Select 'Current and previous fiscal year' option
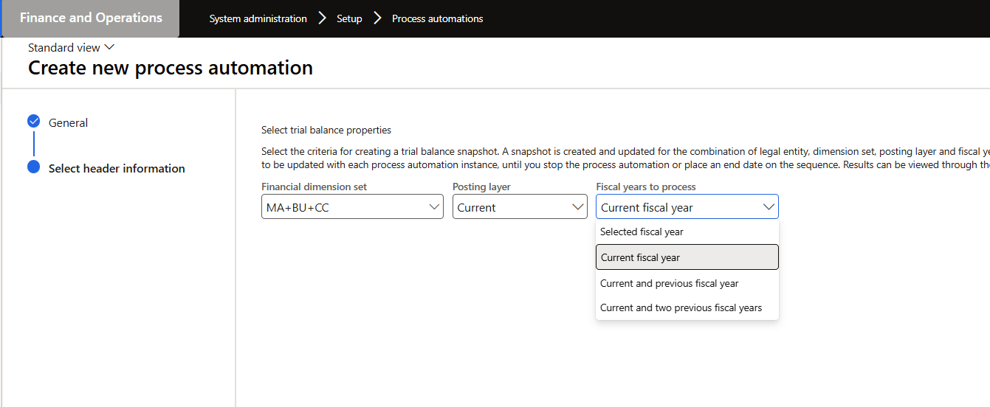Viewport: 990px width, 407px height. [x=669, y=283]
